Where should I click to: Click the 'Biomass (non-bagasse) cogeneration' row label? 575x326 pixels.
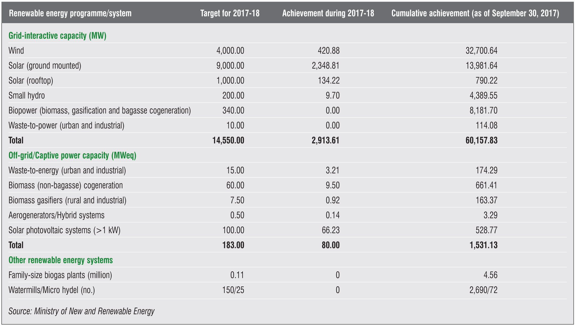(65, 185)
